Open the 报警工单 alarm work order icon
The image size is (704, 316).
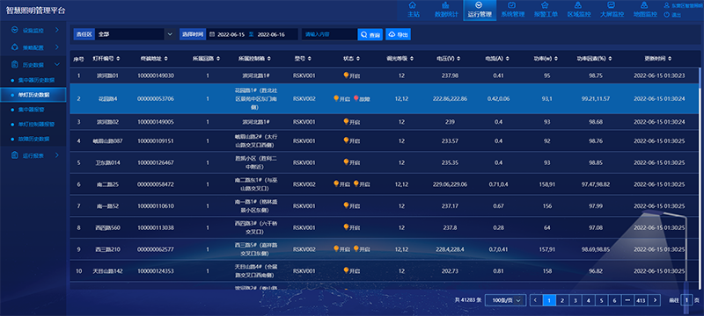click(x=545, y=5)
